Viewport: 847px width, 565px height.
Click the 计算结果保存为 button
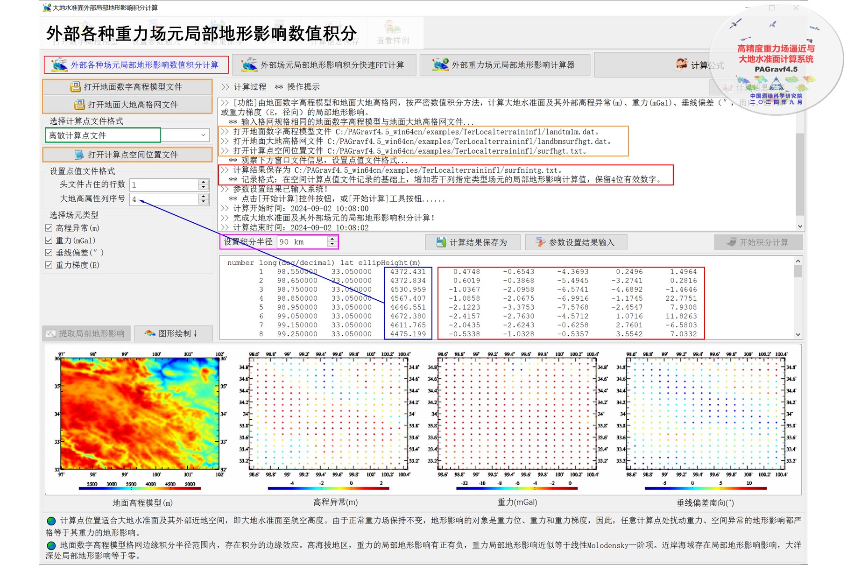(x=473, y=242)
